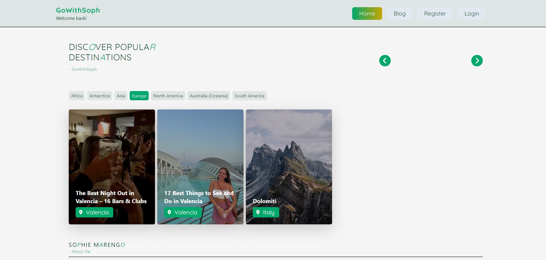This screenshot has width=546, height=260.
Task: Show South America destinations
Action: coord(249,96)
